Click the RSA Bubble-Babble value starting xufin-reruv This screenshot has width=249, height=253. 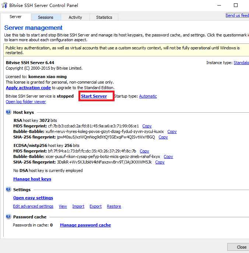(105, 131)
